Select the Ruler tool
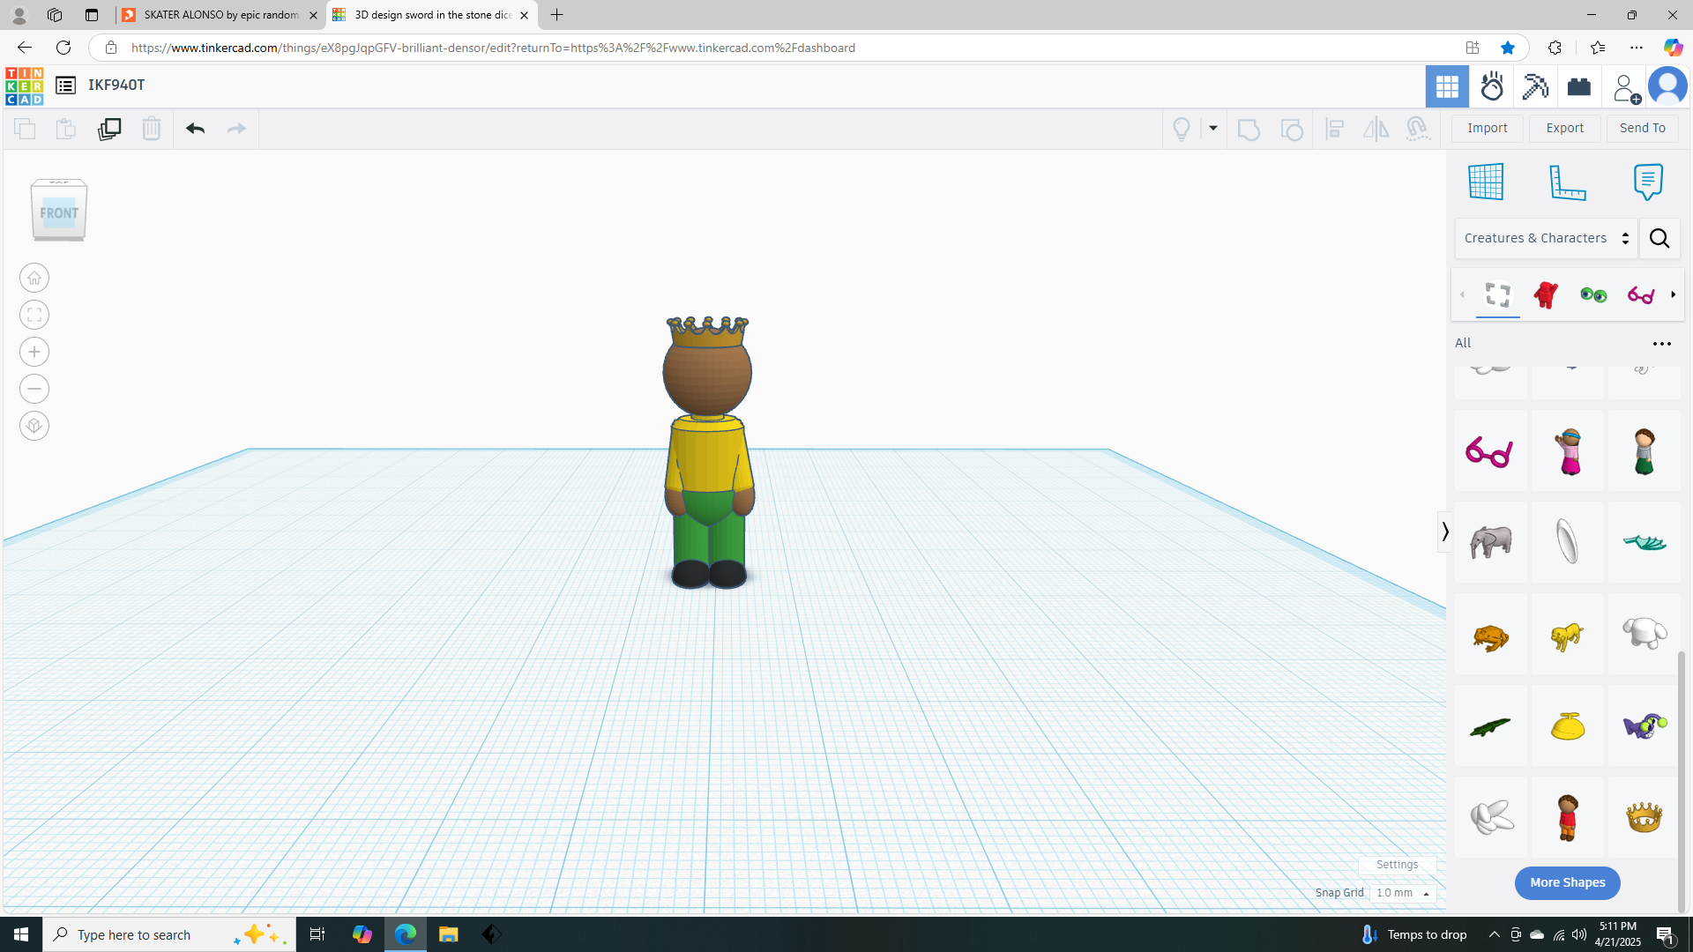 point(1568,182)
